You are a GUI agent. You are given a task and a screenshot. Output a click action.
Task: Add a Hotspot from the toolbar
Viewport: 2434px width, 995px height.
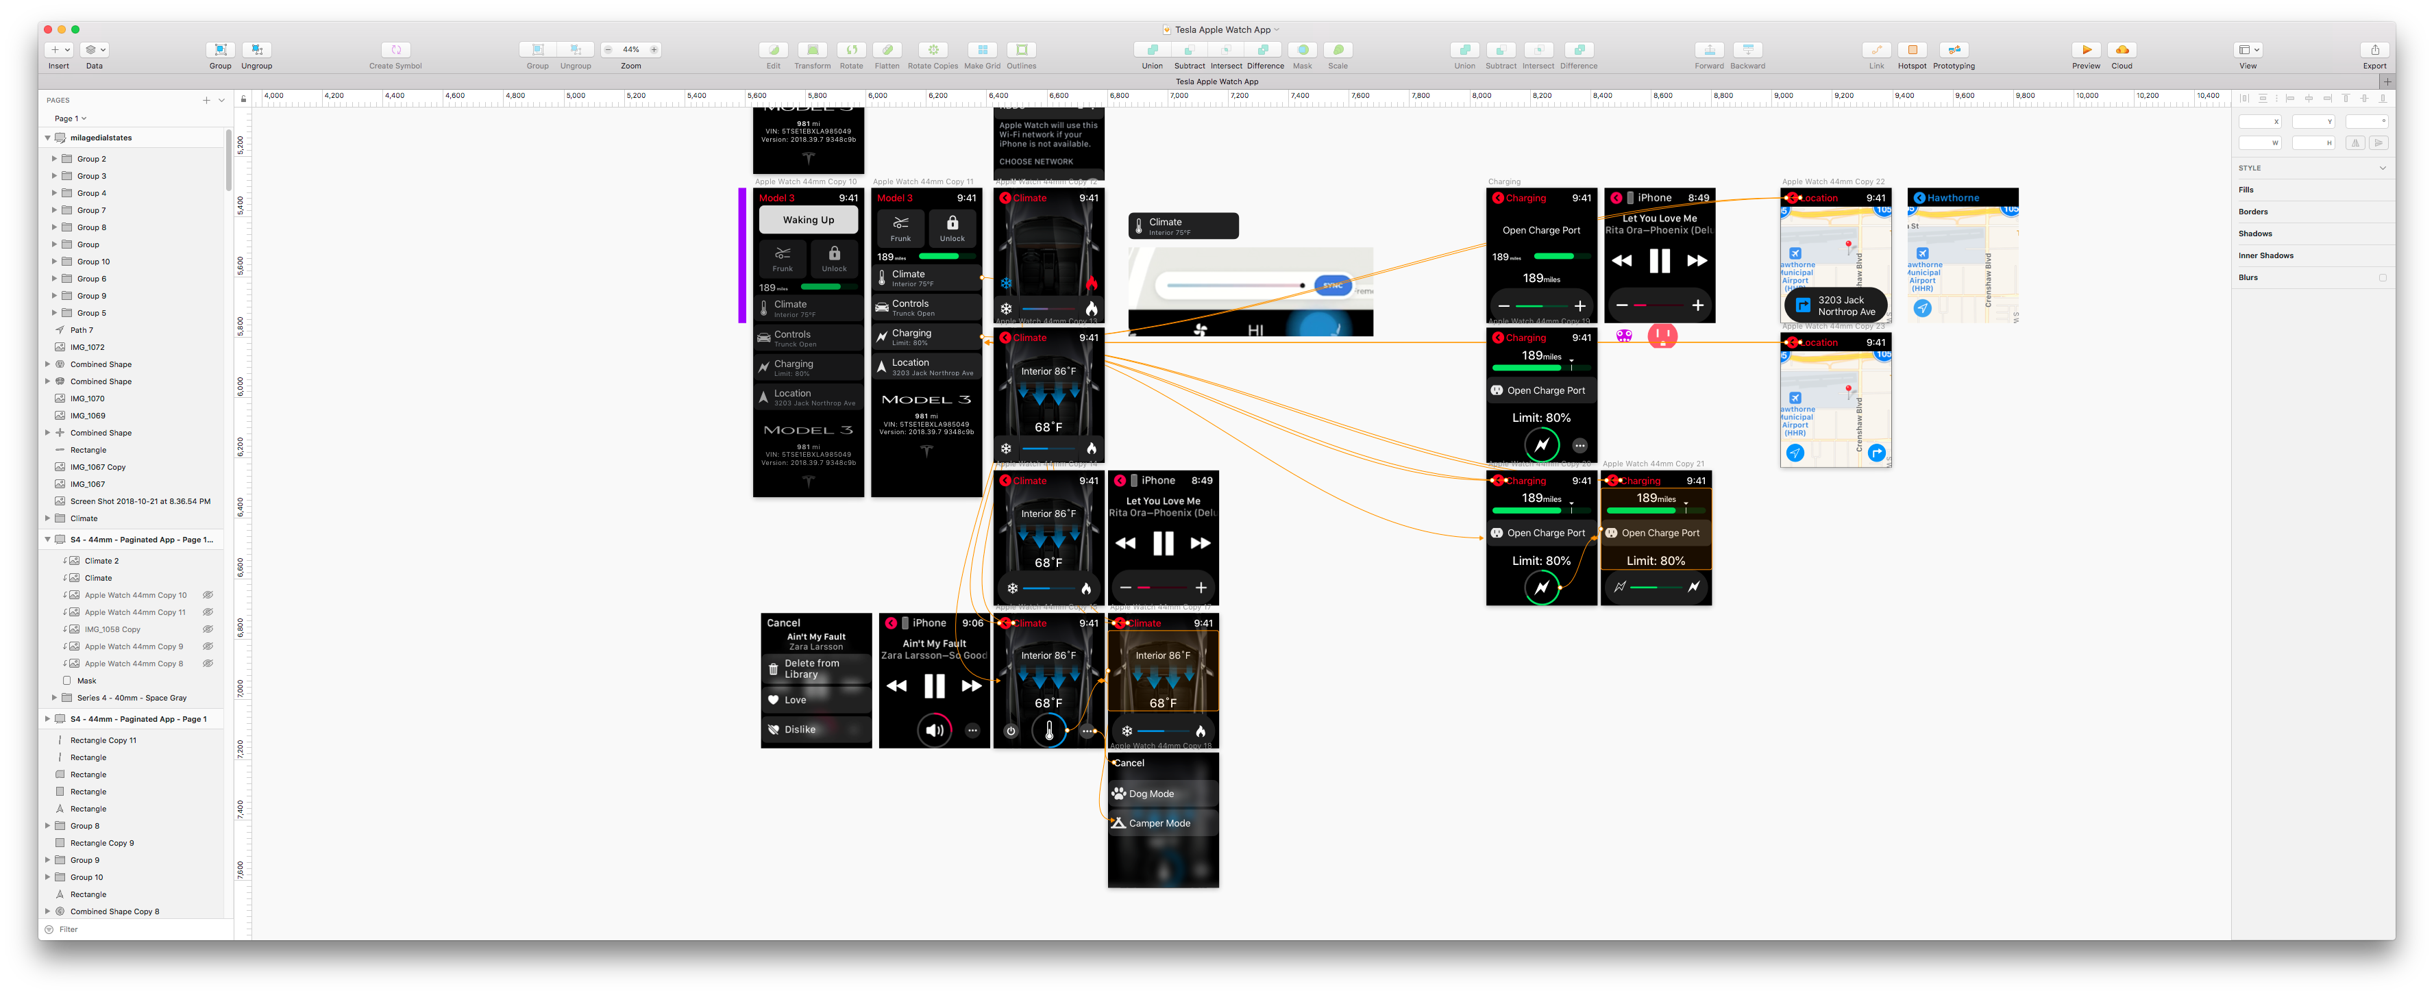coord(1913,50)
